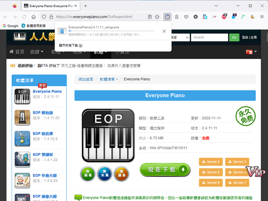Image resolution: width=268 pixels, height=201 pixels.
Task: Open the 軟體使用教學 bookmark
Action: pyautogui.click(x=33, y=26)
